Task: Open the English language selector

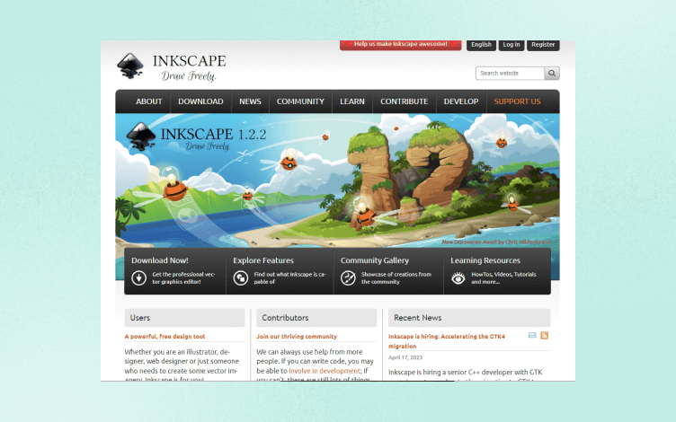Action: [x=481, y=45]
